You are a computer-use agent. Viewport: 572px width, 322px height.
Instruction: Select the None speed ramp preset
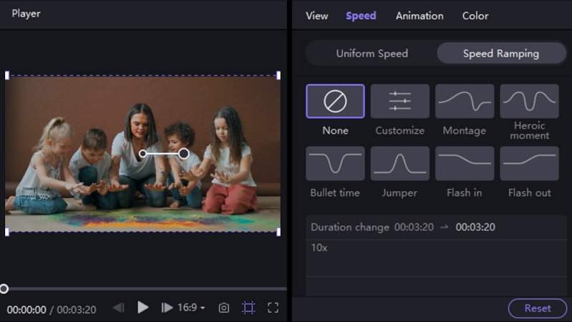[335, 102]
